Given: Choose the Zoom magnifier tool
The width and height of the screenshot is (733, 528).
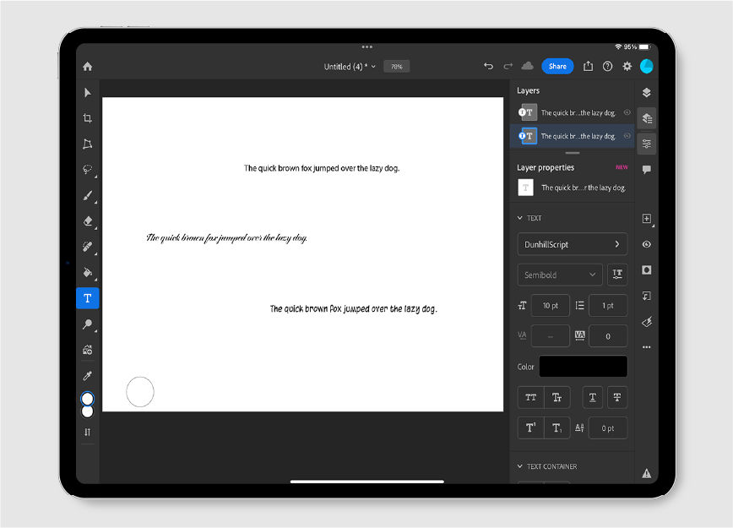Looking at the screenshot, I should pos(87,324).
